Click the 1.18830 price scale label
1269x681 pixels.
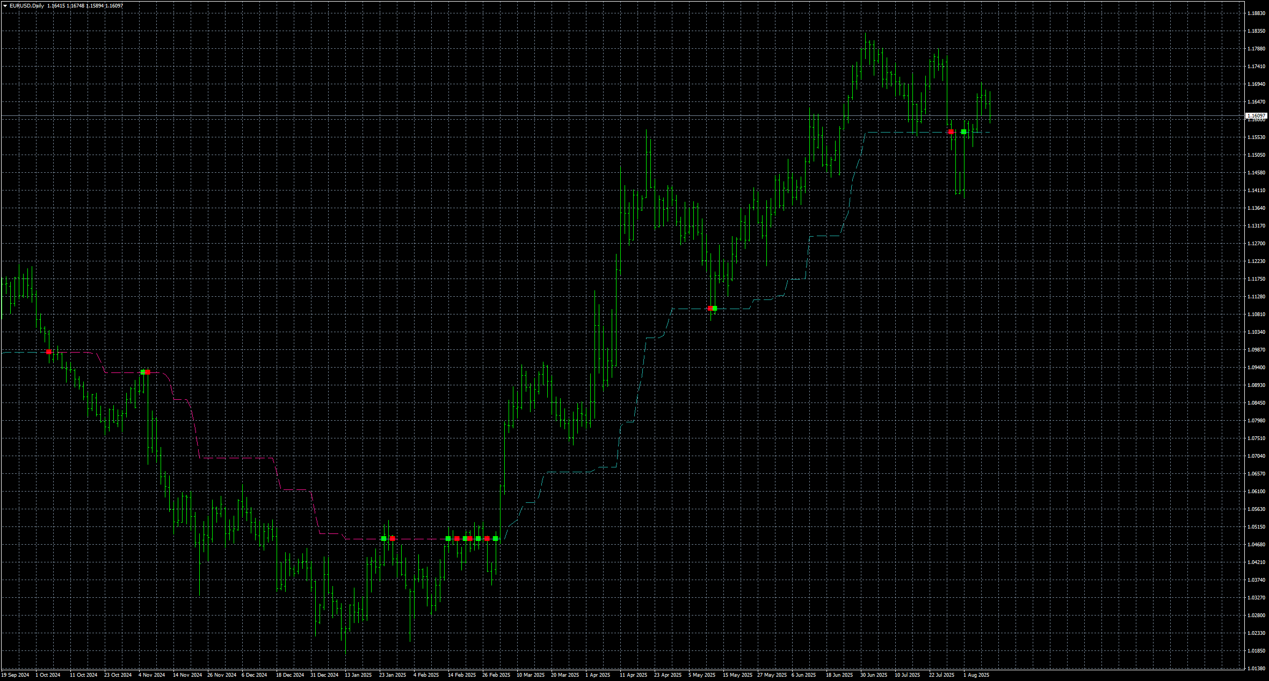[1256, 13]
